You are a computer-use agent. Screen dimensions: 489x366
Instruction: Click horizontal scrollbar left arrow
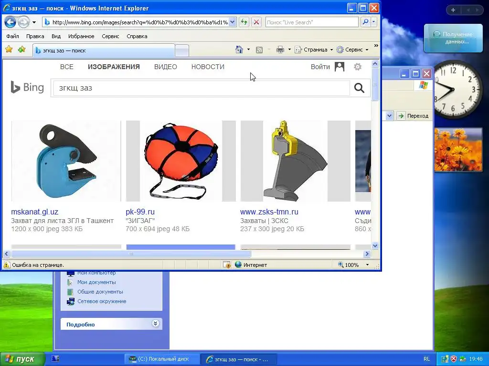[x=6, y=254]
